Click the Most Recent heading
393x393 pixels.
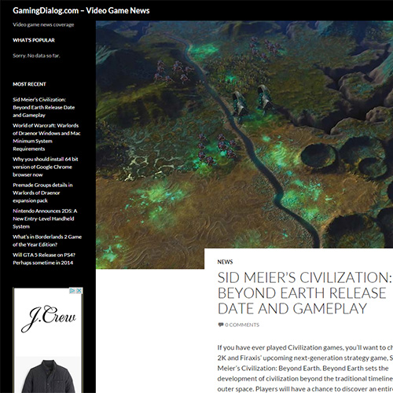pyautogui.click(x=29, y=84)
